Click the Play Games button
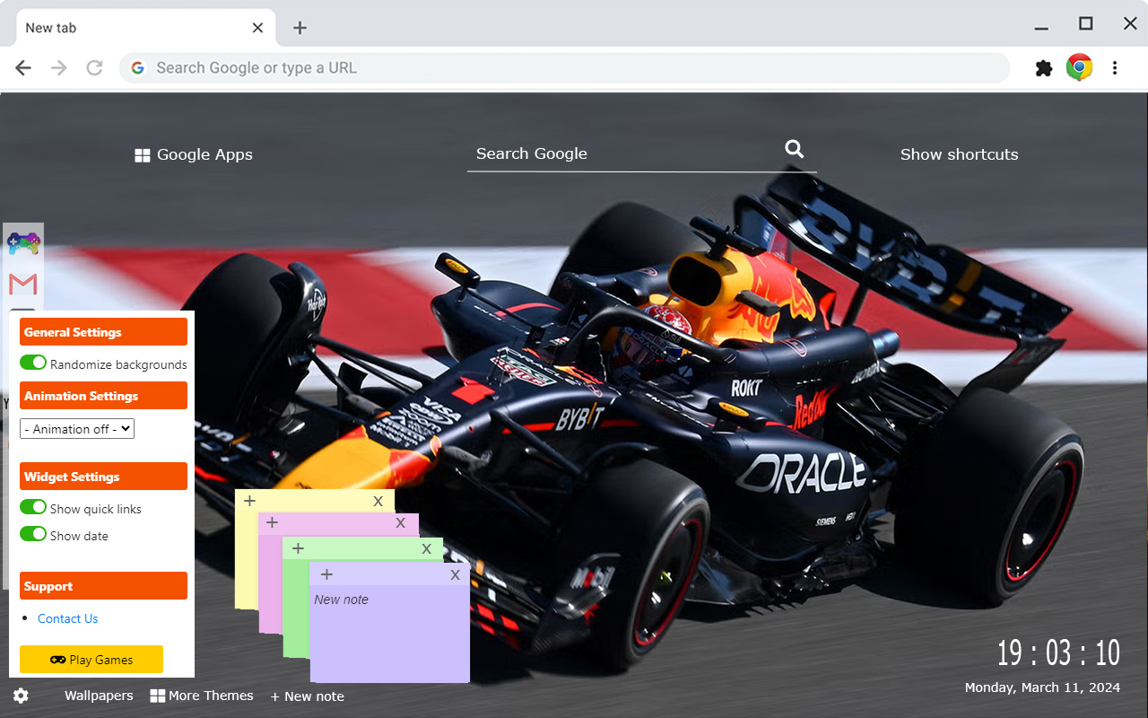1148x718 pixels. coord(91,659)
